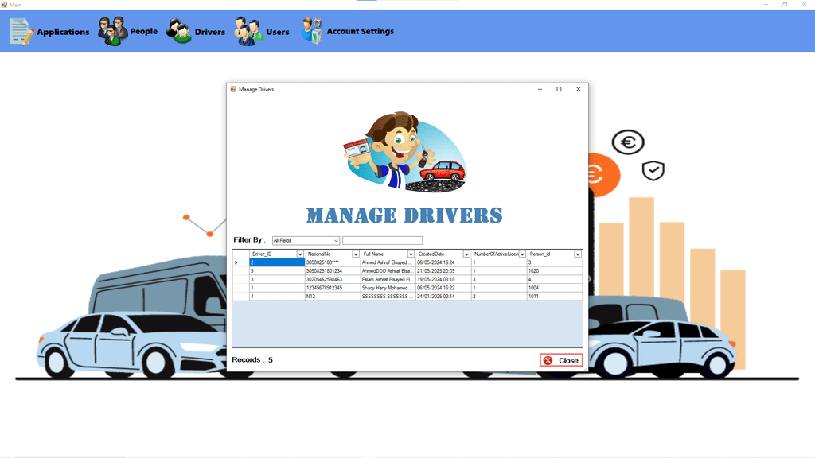Image resolution: width=815 pixels, height=458 pixels.
Task: Click the Applications document icon
Action: [x=21, y=32]
